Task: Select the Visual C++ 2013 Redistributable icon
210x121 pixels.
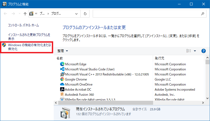Action: (62, 74)
